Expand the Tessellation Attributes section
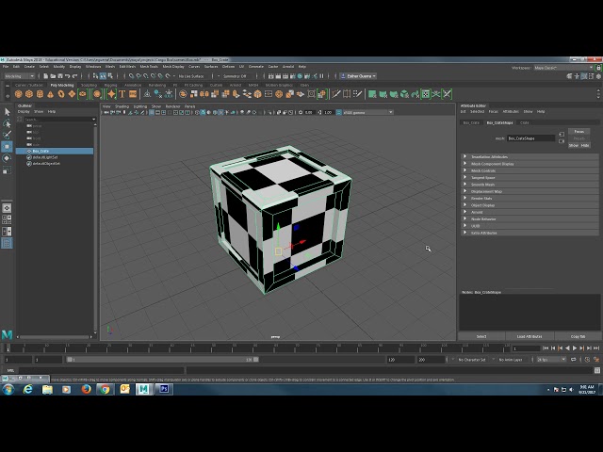603x452 pixels. tap(530, 157)
